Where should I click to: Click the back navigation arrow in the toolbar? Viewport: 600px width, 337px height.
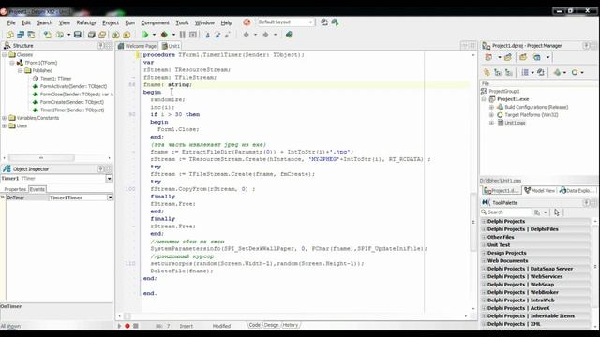coord(246,35)
